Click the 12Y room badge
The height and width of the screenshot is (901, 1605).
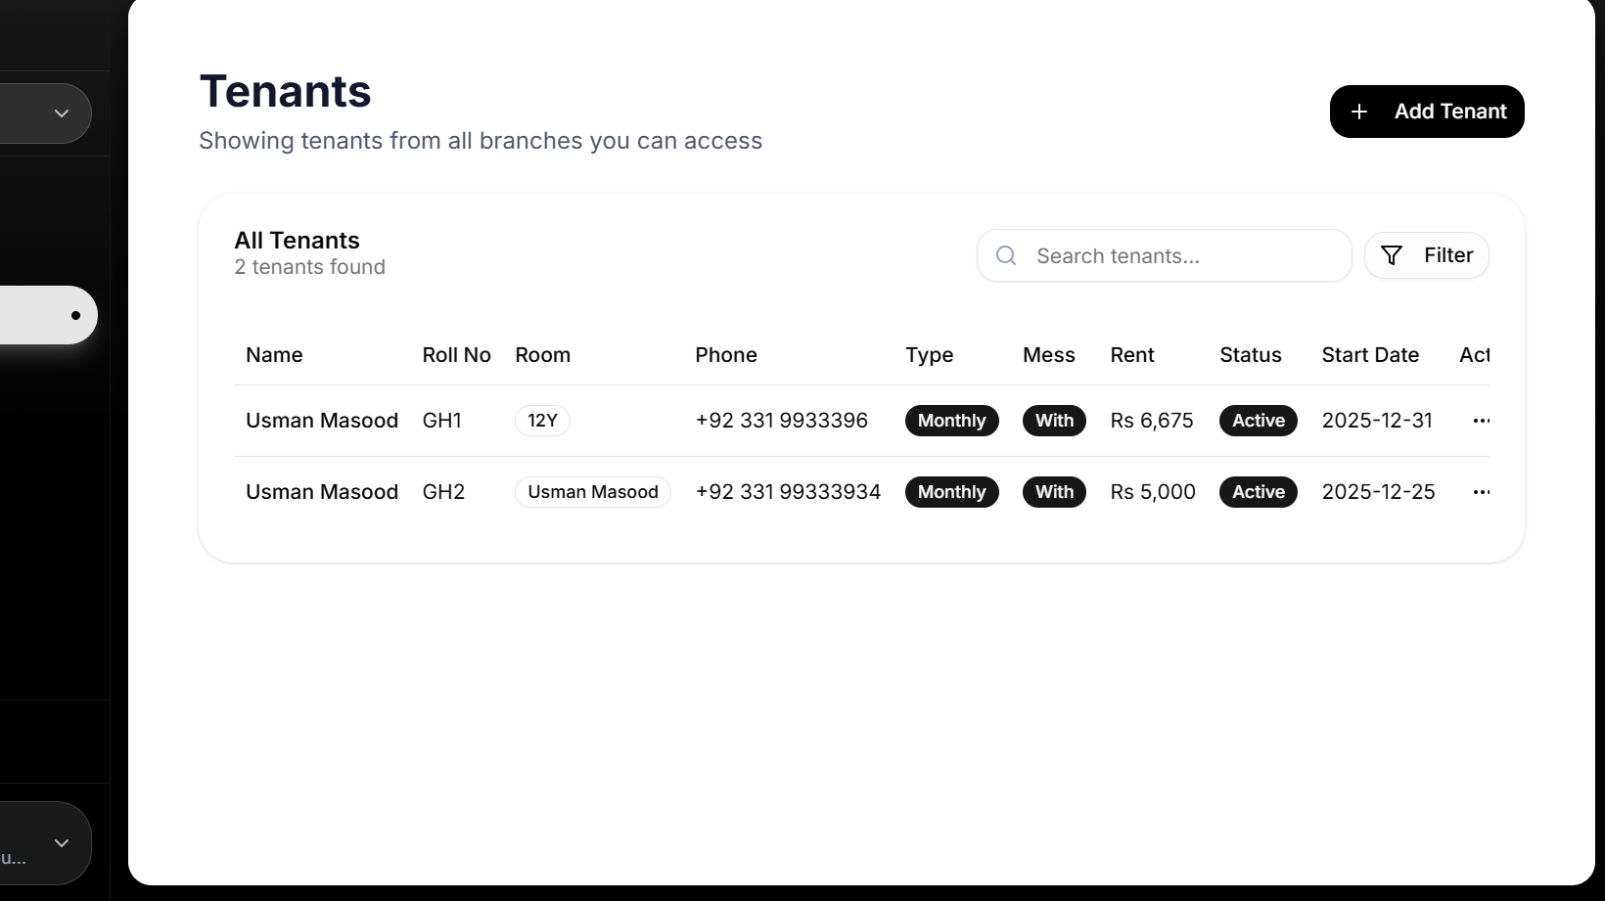(x=542, y=421)
